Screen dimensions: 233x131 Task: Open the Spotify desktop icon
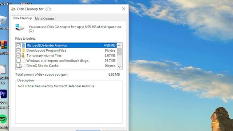(x=3, y=119)
